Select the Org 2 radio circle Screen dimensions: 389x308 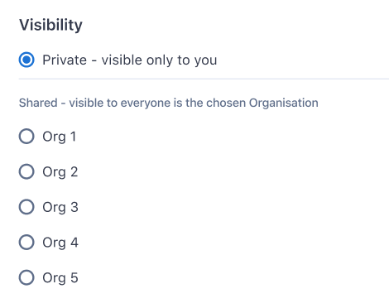pos(26,171)
